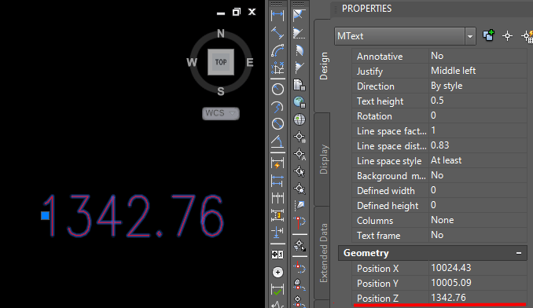Click the Justify value Middle left
Image resolution: width=533 pixels, height=308 pixels.
(478, 71)
